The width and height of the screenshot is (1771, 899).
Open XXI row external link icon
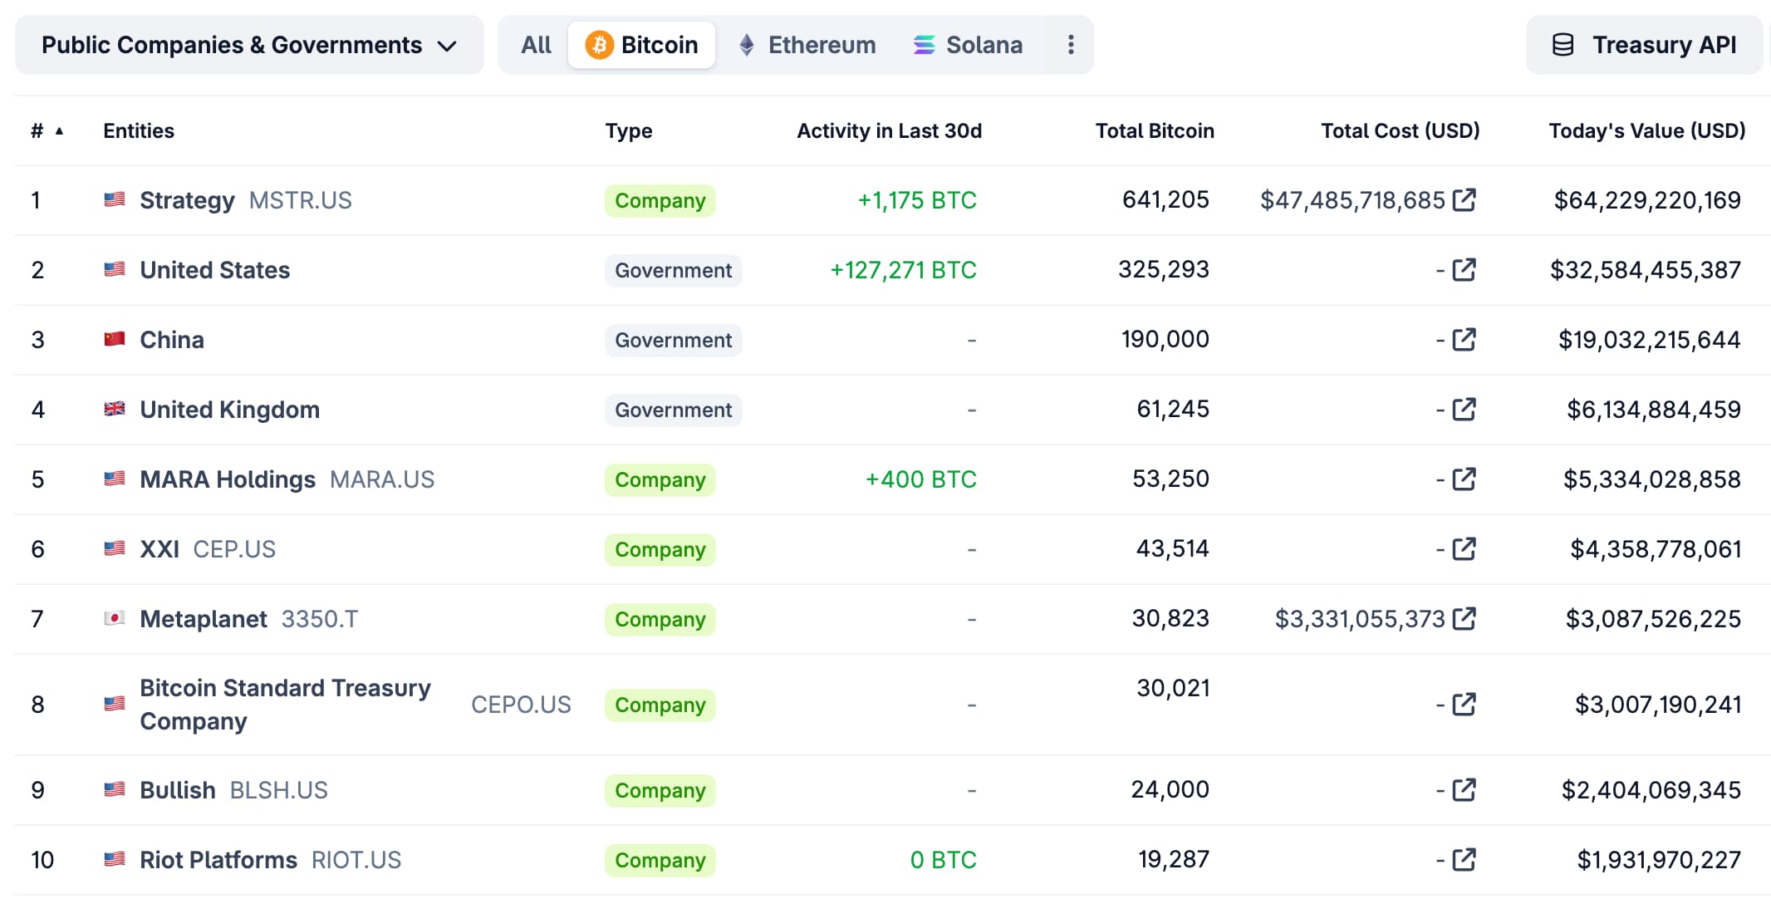click(x=1464, y=548)
